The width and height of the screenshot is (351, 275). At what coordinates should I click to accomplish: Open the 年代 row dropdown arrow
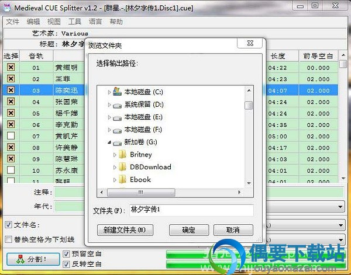340,207
